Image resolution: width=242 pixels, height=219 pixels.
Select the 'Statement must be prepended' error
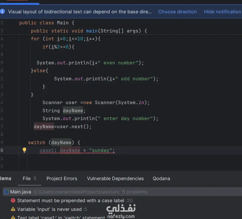[71, 200]
